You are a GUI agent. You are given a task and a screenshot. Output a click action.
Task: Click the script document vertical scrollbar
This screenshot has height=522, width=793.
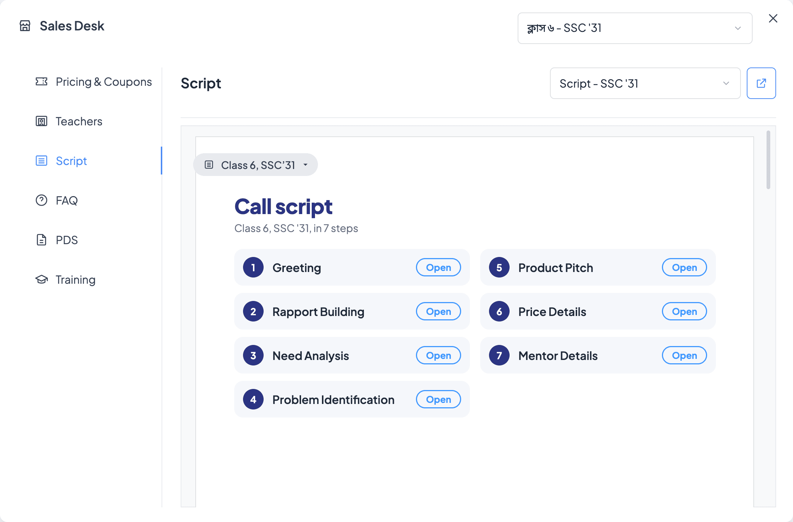pyautogui.click(x=768, y=160)
